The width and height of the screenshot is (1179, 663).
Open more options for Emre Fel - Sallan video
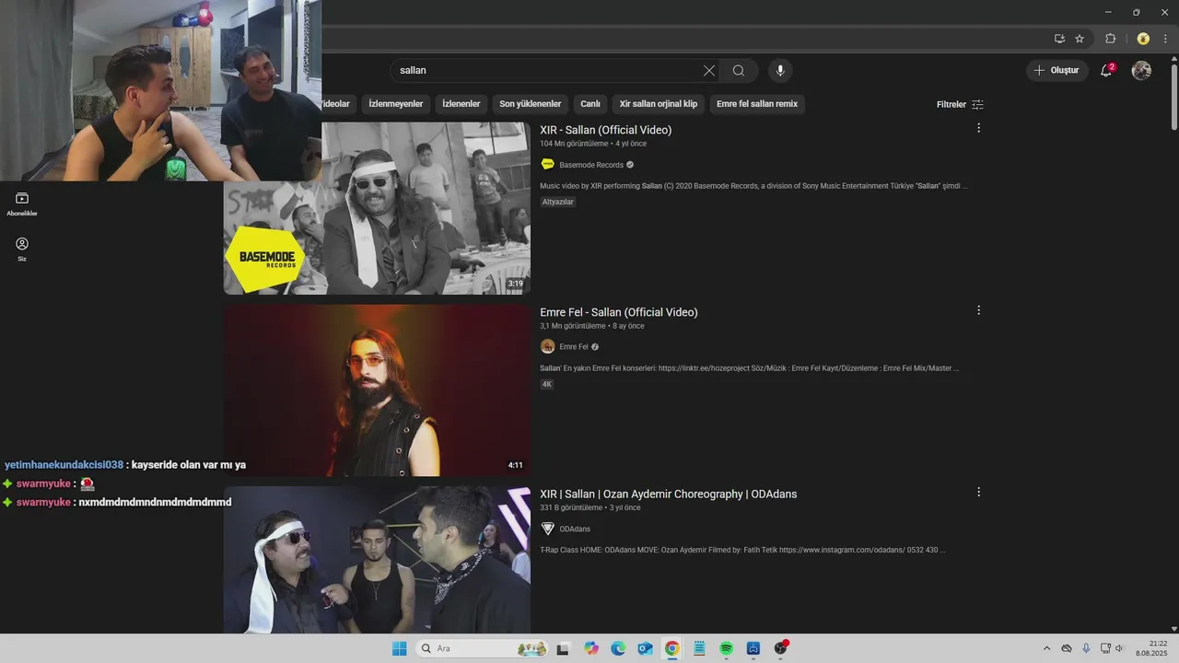(x=978, y=310)
